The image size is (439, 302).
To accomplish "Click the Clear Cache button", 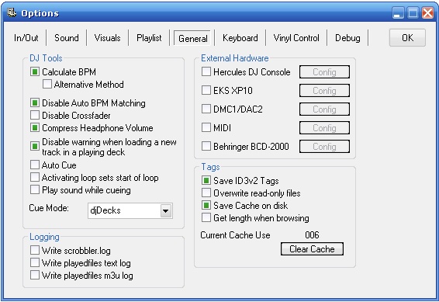I will [312, 248].
